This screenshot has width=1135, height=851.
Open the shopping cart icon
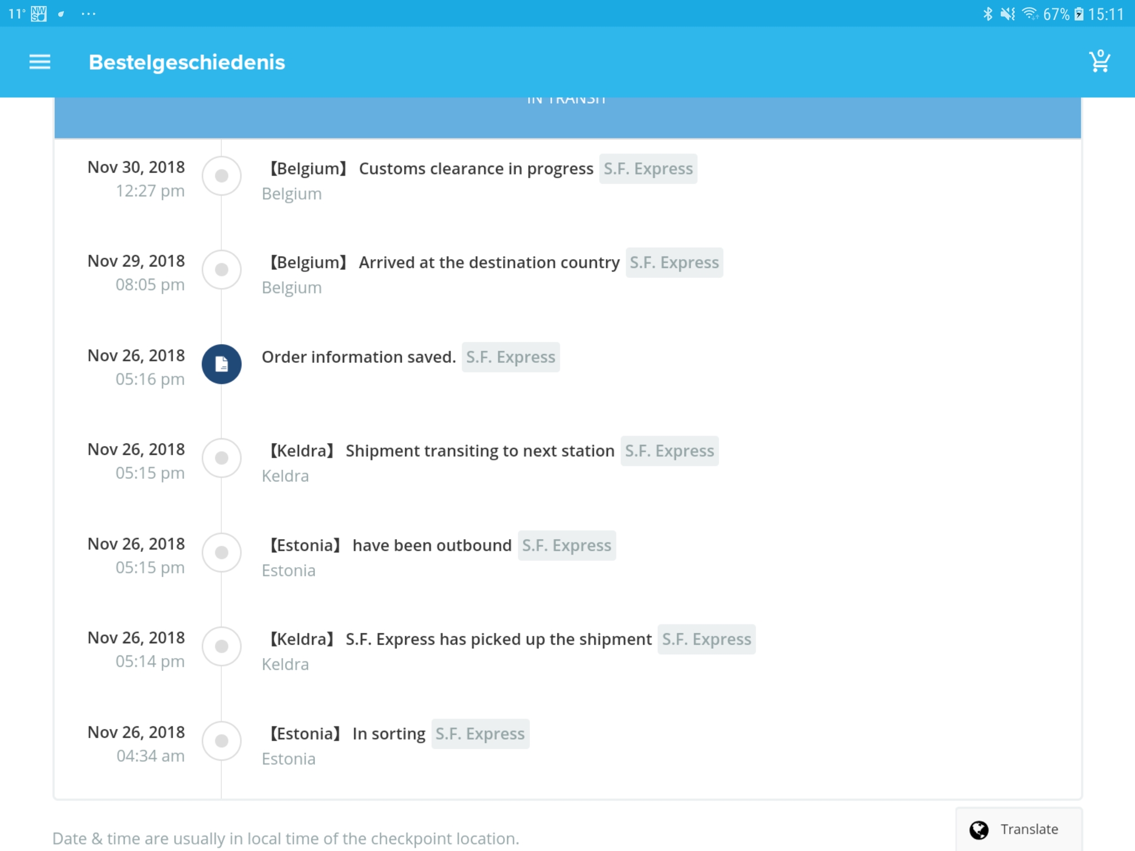1100,61
